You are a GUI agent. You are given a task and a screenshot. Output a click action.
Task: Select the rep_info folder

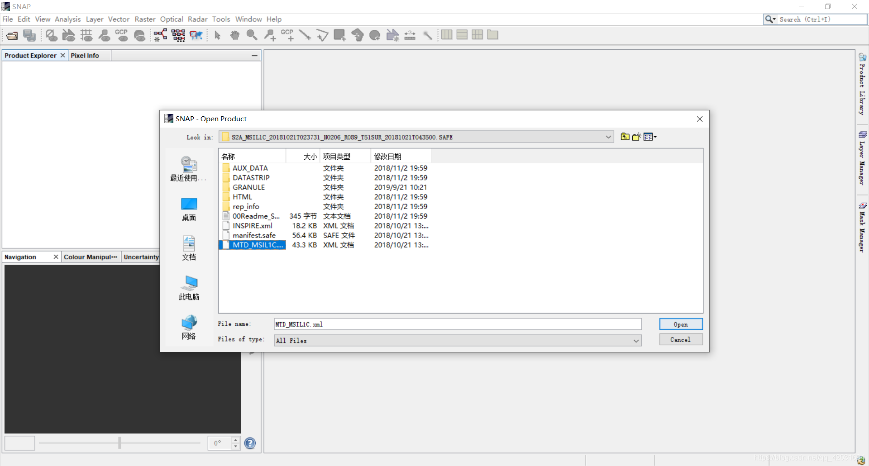point(246,206)
